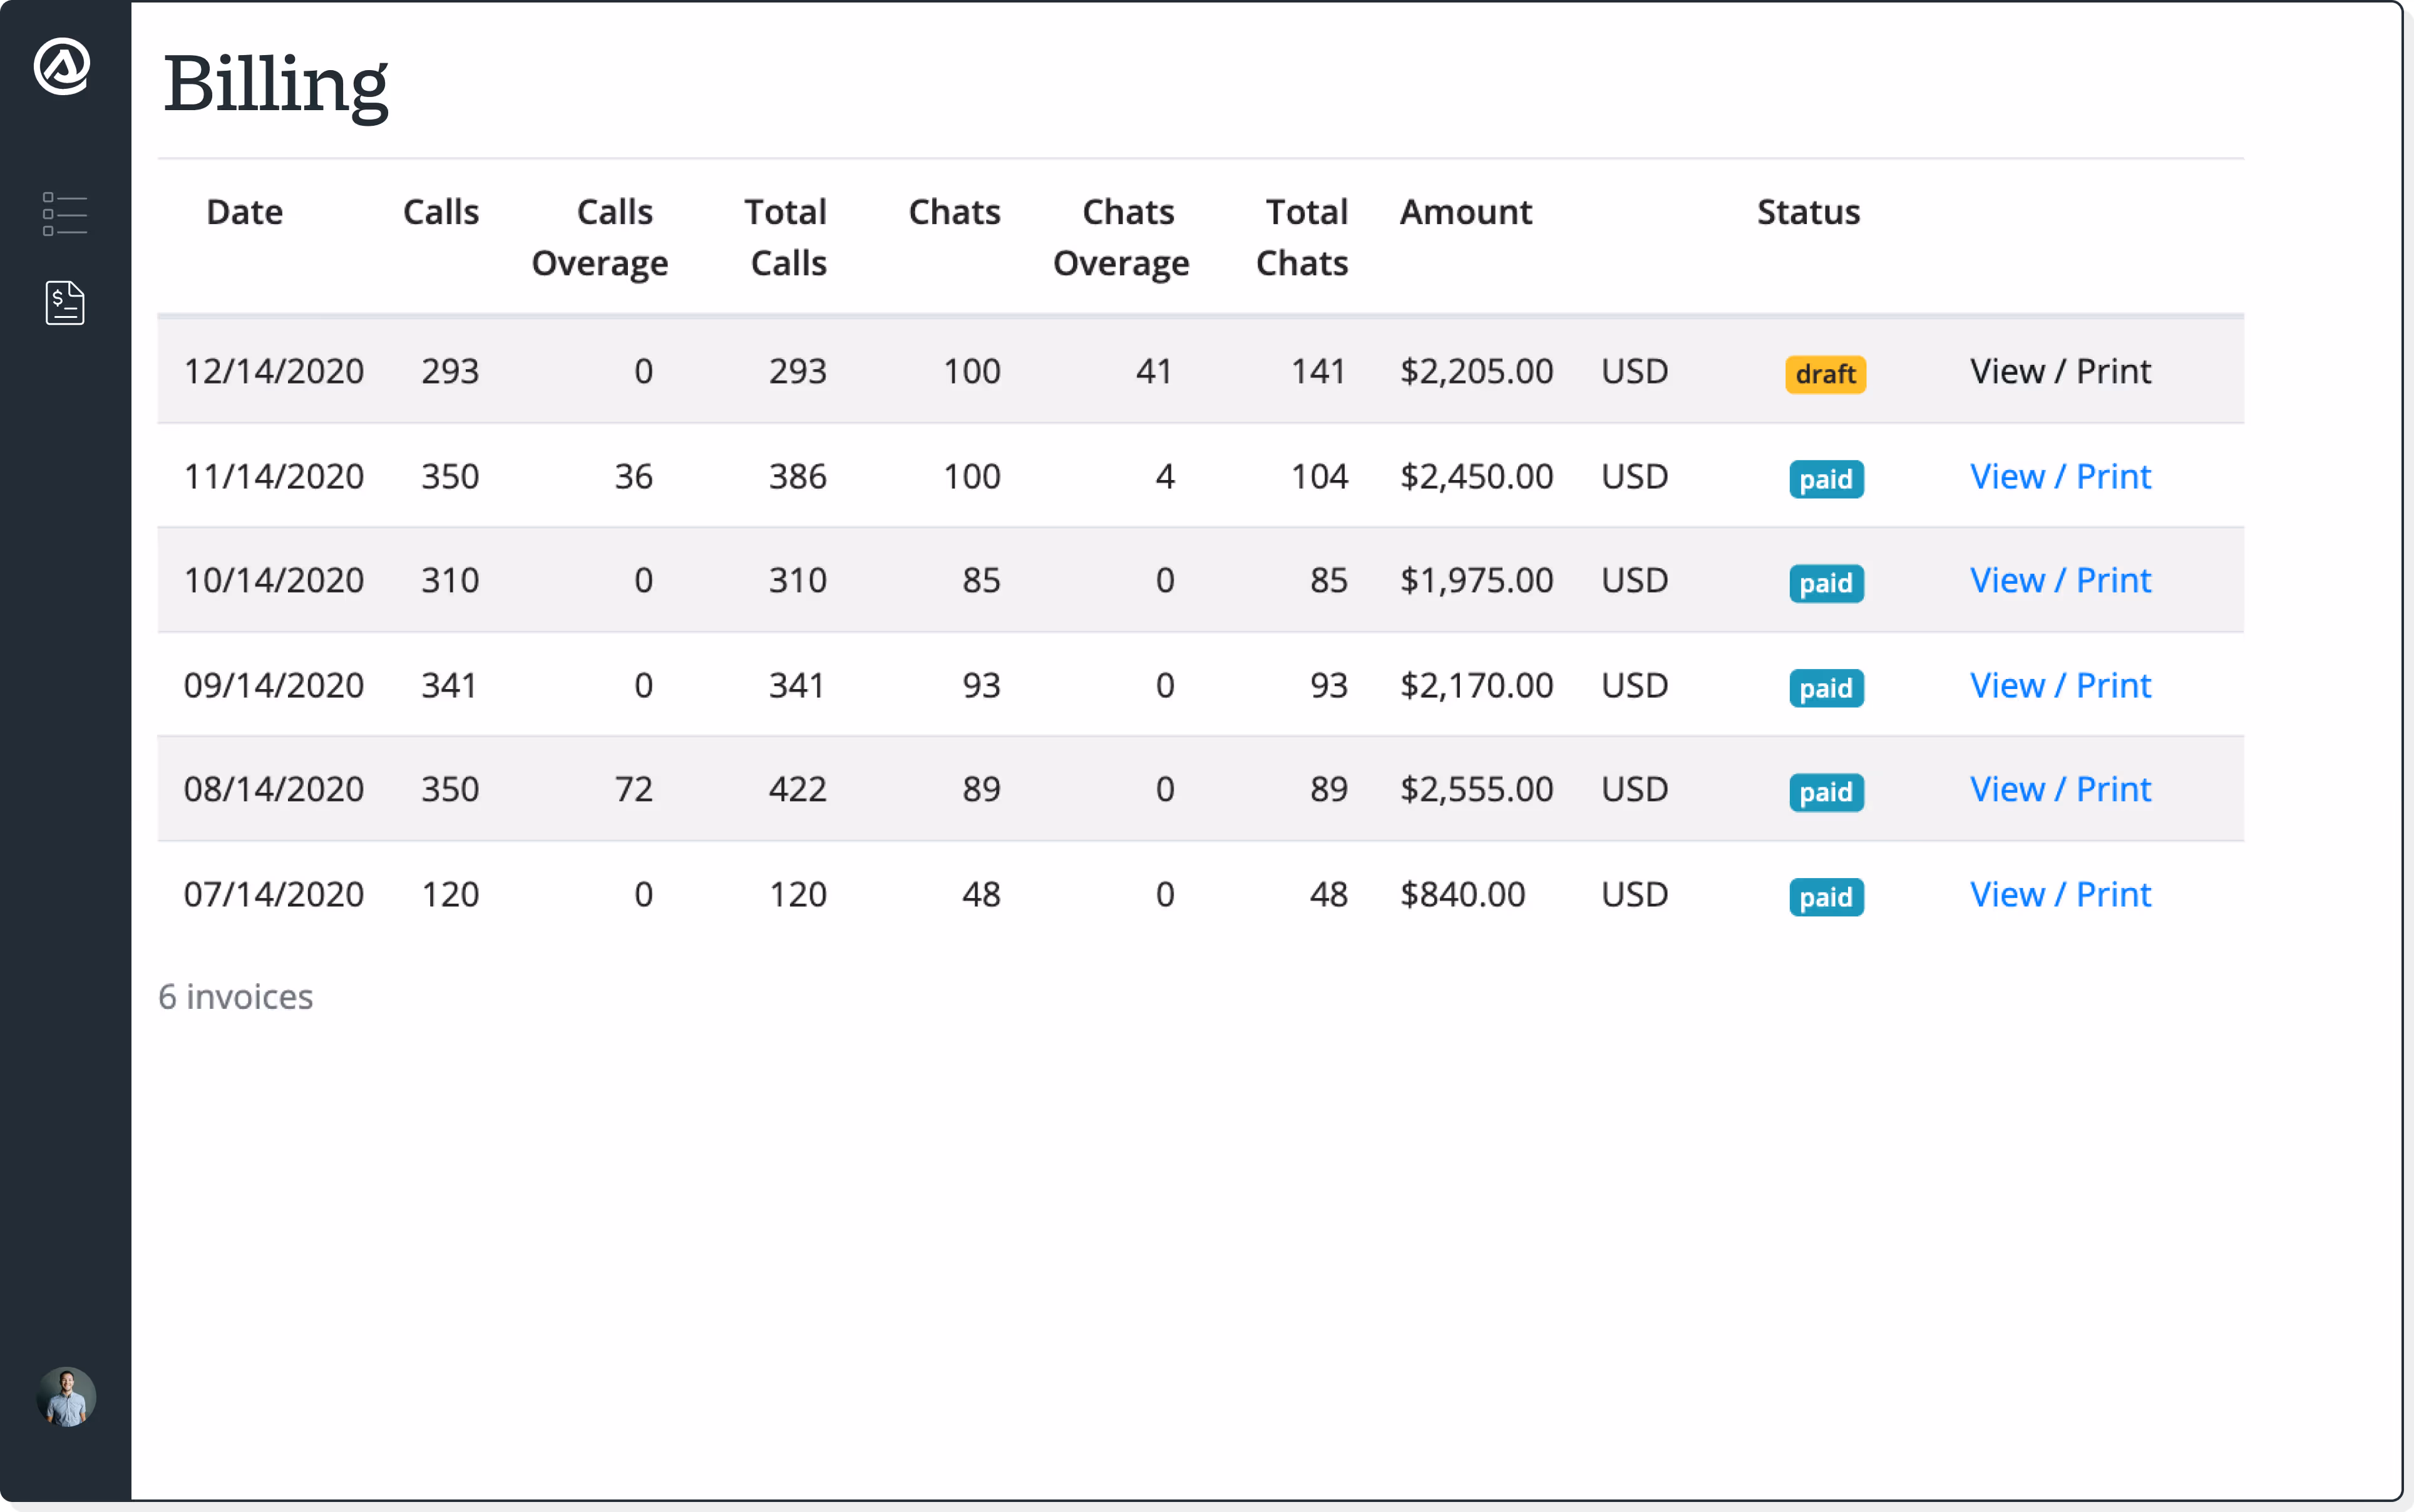Open the list view sidebar icon

(x=65, y=214)
